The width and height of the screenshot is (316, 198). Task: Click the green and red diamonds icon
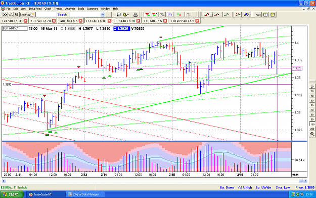coord(179,15)
